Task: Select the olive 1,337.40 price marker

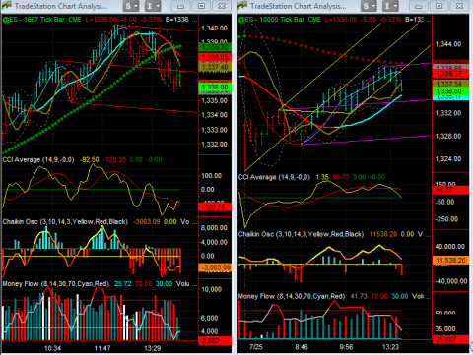Action: (x=215, y=67)
